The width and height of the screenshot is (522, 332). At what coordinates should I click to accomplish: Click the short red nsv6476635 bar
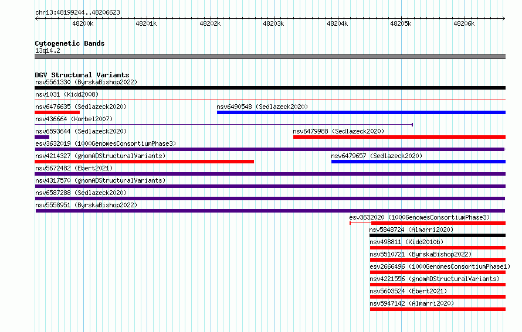57,112
